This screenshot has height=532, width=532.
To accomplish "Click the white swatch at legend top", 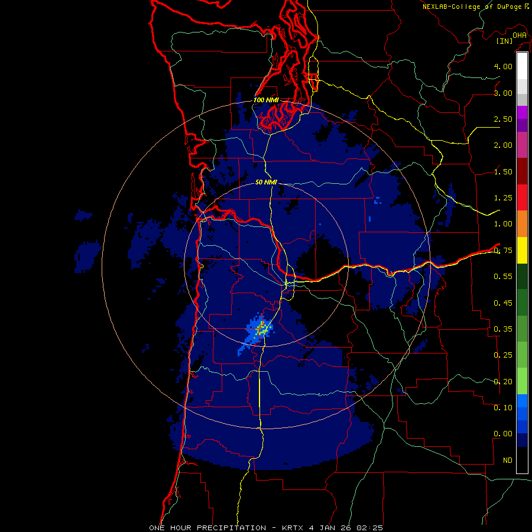I will point(522,66).
